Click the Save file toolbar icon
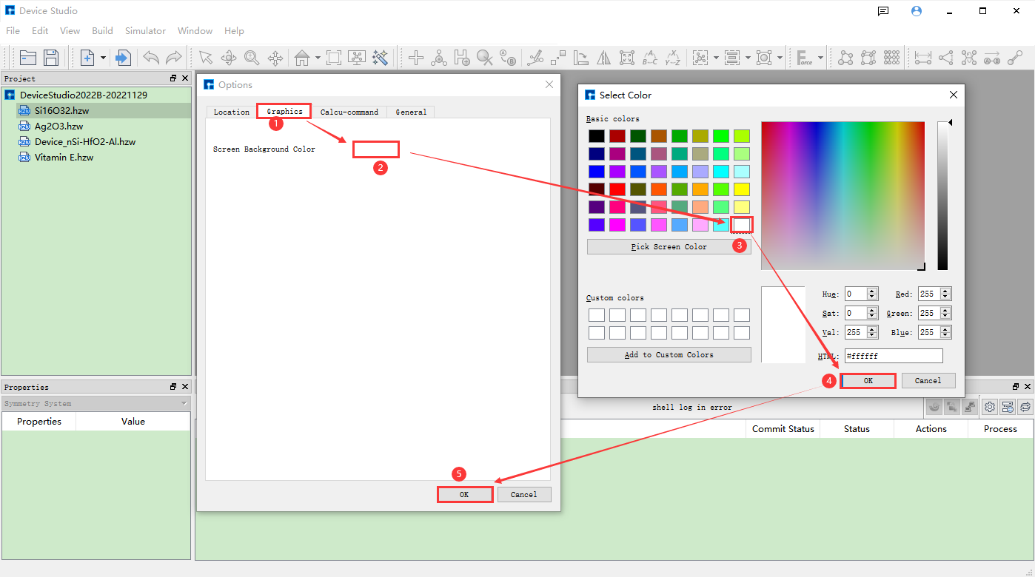 [51, 58]
